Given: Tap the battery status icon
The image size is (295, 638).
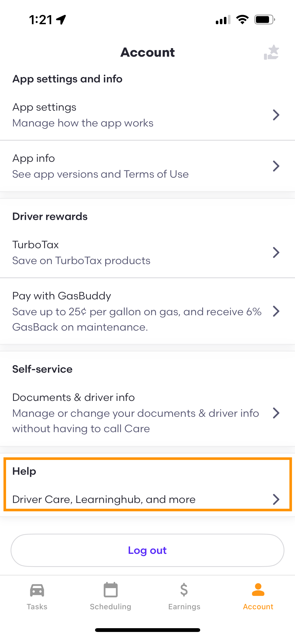Looking at the screenshot, I should coord(265,19).
